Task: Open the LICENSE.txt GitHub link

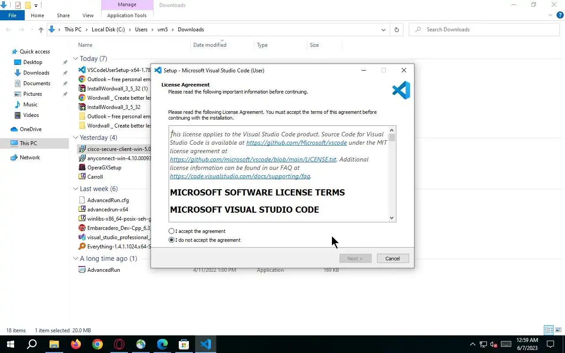Action: pos(253,159)
